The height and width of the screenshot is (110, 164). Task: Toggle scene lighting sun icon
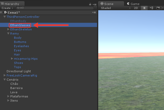[144, 8]
